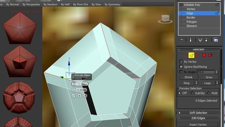This screenshot has width=225, height=127.
Task: Enable the By Angle checkbox
Action: tap(181, 72)
